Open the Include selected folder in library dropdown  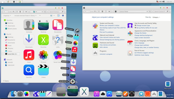pyautogui.click(x=25, y=16)
